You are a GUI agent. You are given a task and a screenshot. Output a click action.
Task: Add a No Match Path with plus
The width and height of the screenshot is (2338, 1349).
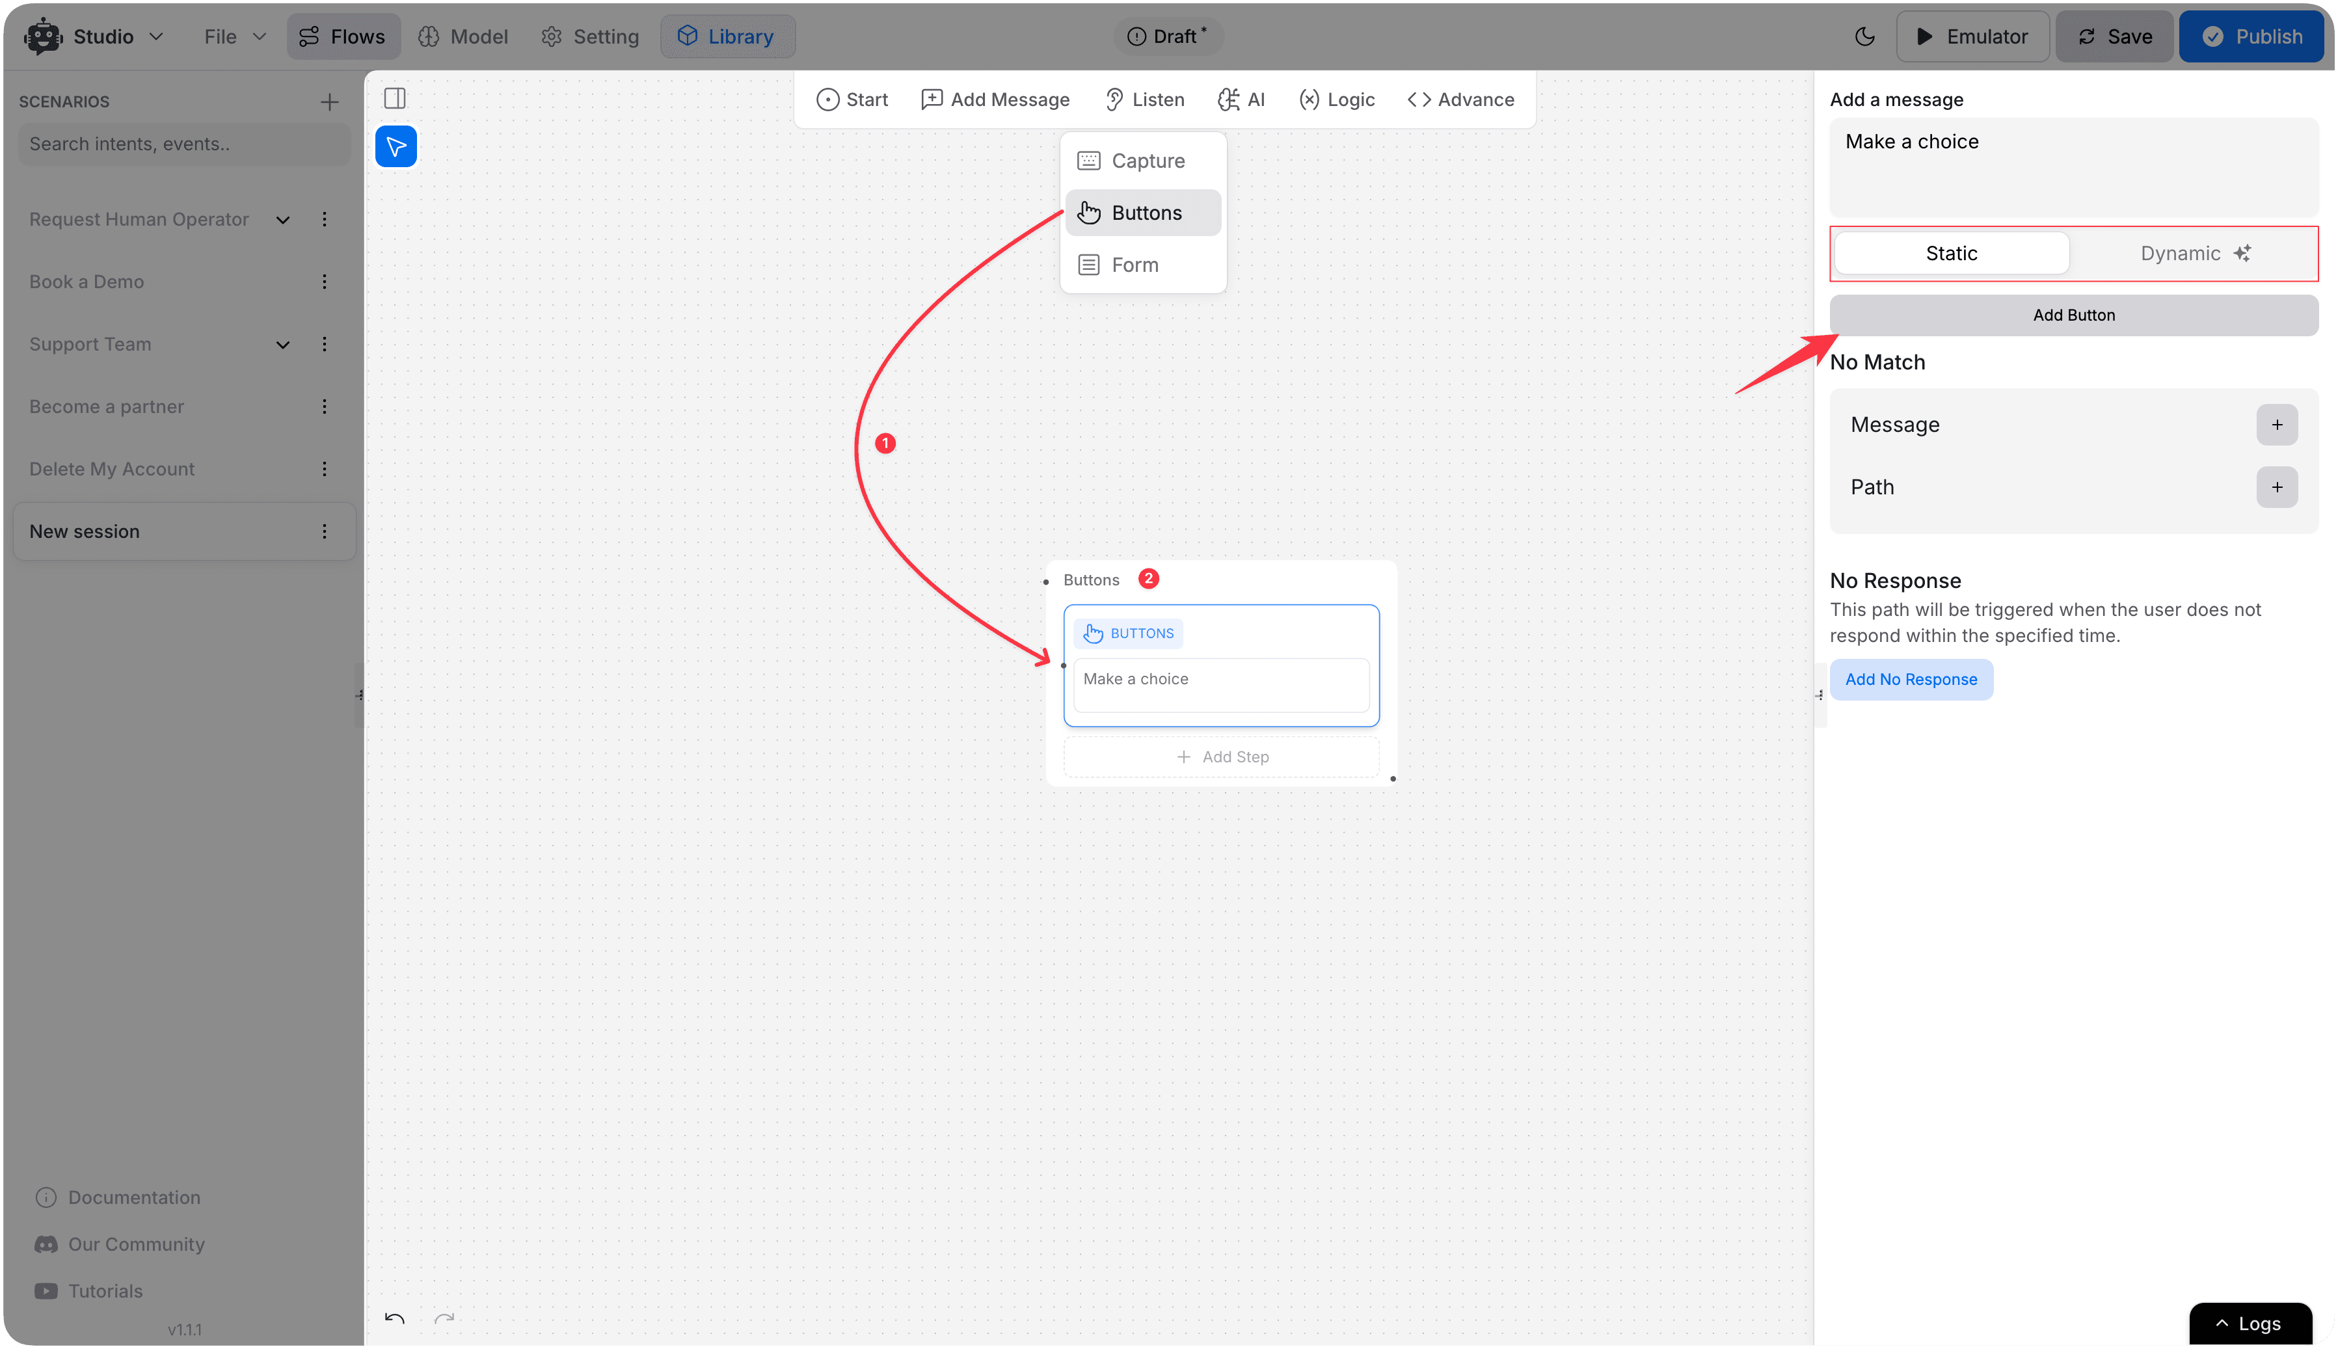(x=2276, y=487)
